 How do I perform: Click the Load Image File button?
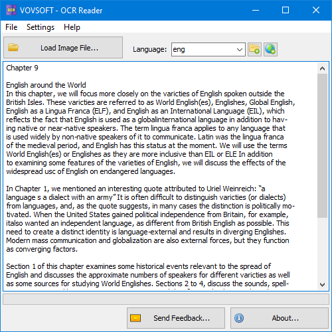[x=63, y=48]
